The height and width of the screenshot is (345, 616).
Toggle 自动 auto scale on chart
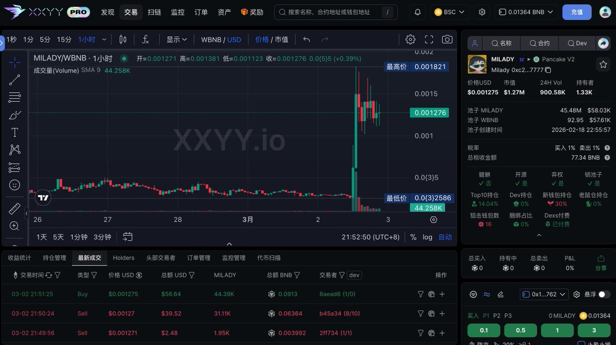click(445, 237)
